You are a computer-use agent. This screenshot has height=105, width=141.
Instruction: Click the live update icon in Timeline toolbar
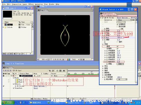click(x=50, y=70)
